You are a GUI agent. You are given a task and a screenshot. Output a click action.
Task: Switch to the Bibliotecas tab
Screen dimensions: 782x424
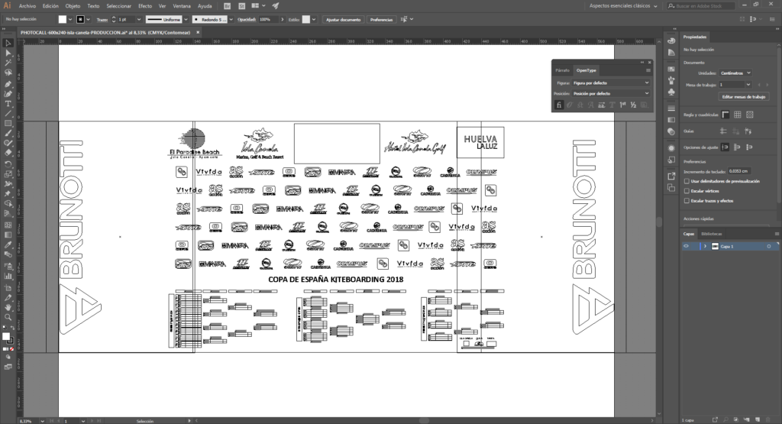tap(711, 234)
